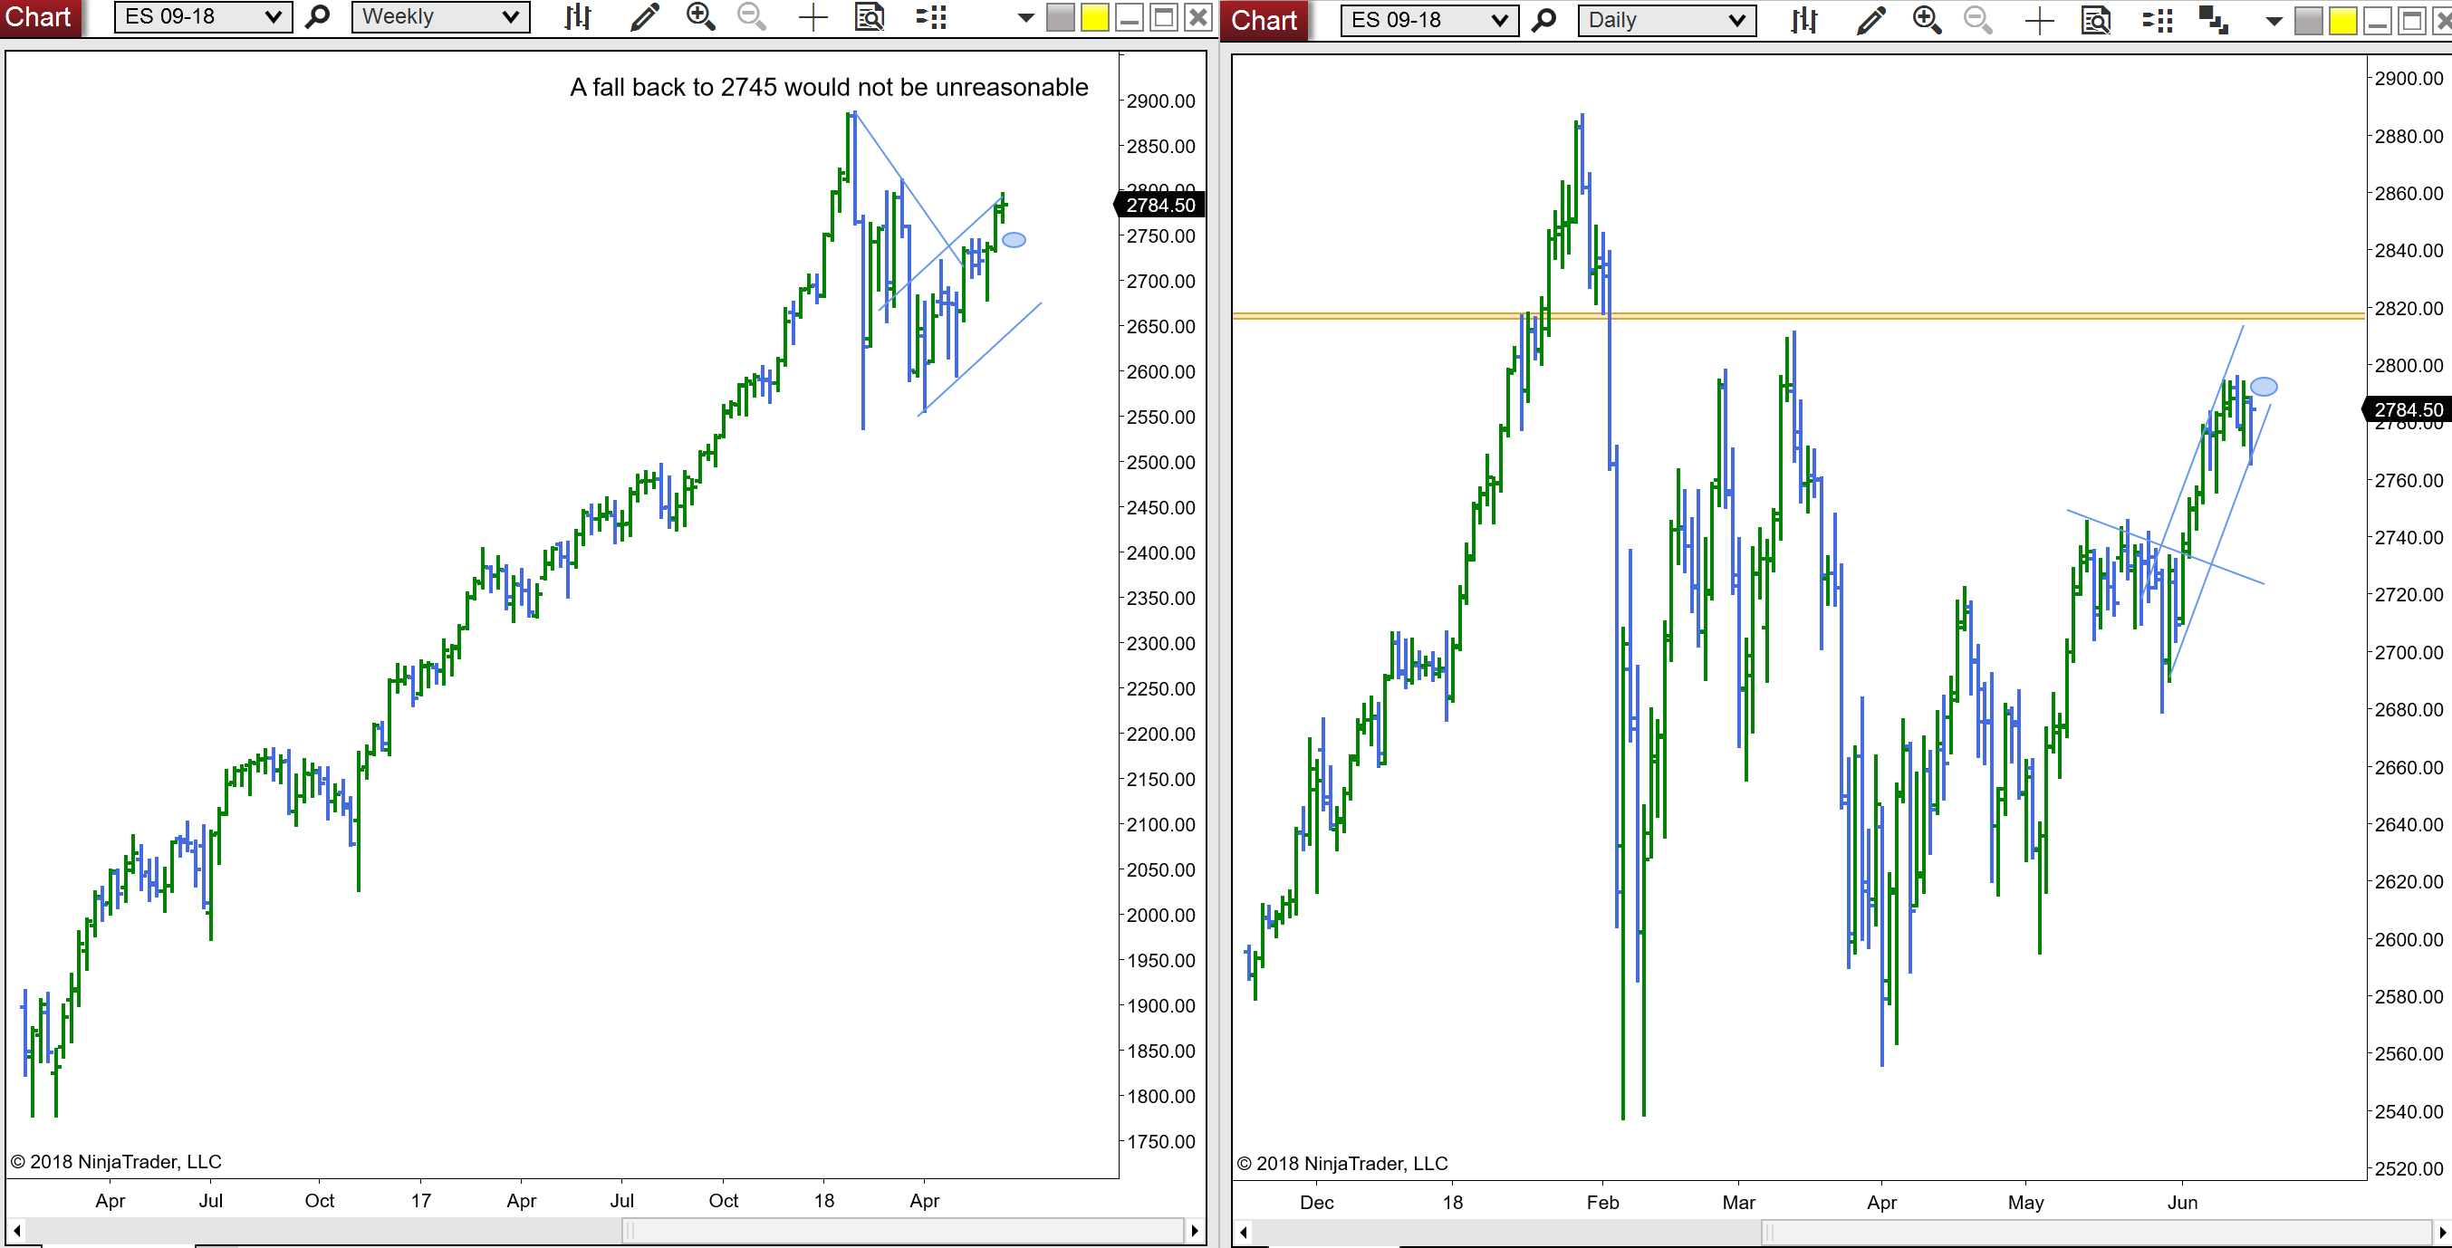Click 1750.00 price label on Weekly axis
2452x1248 pixels.
[1160, 1141]
